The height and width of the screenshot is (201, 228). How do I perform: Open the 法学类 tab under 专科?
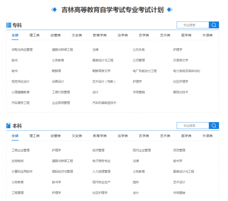pyautogui.click(x=123, y=35)
